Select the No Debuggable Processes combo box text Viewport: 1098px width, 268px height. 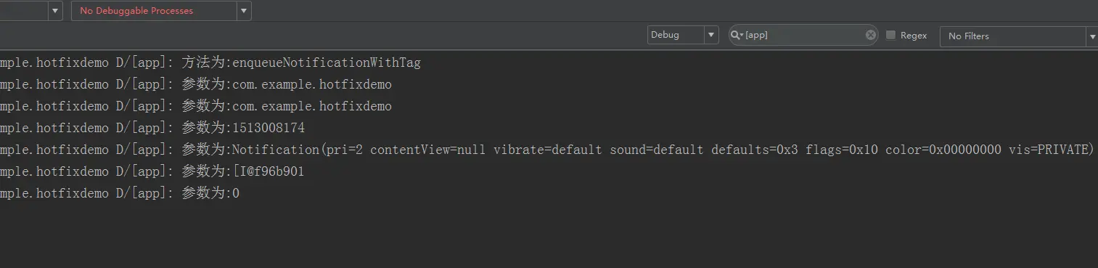pos(136,11)
